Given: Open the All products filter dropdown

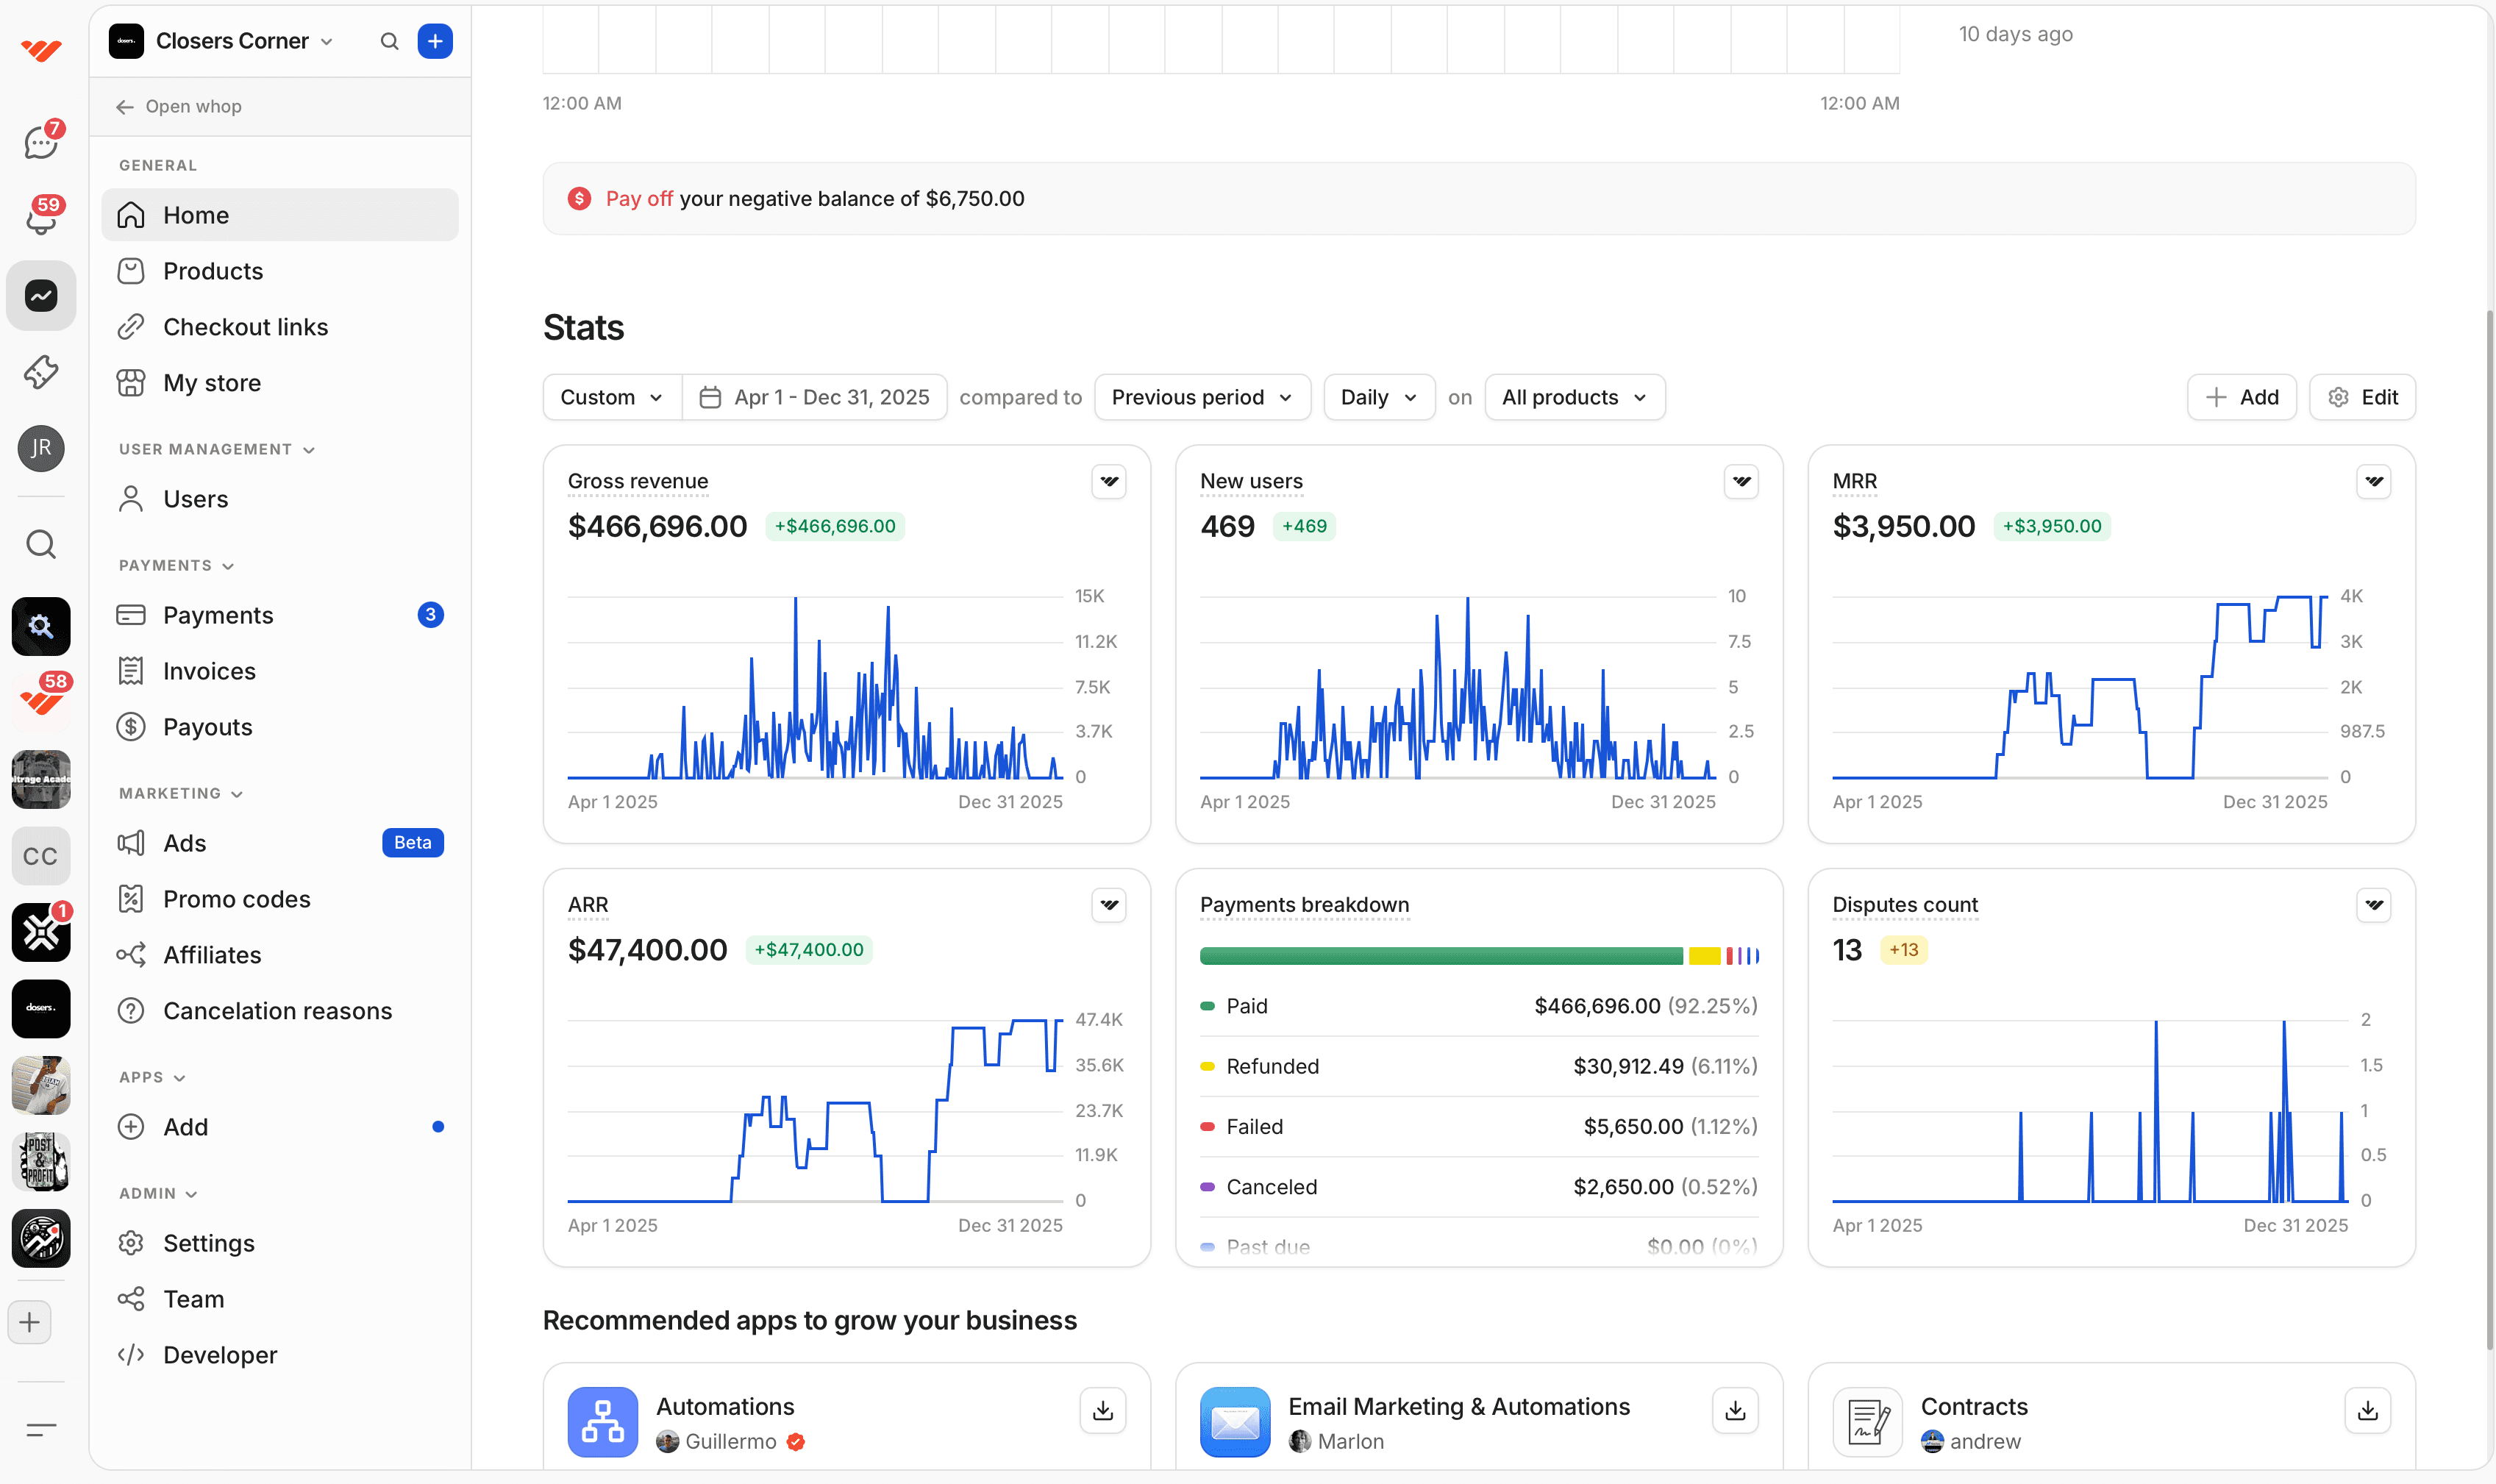Looking at the screenshot, I should tap(1574, 397).
